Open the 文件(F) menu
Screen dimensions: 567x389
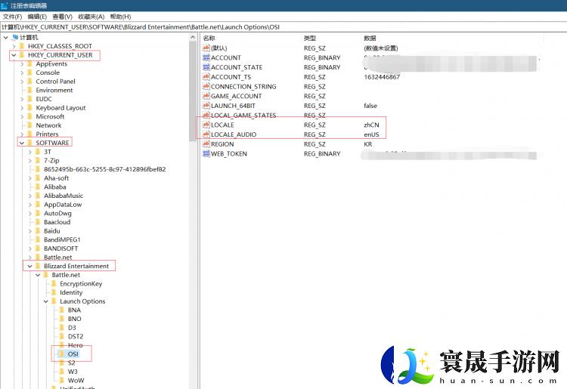pos(13,17)
